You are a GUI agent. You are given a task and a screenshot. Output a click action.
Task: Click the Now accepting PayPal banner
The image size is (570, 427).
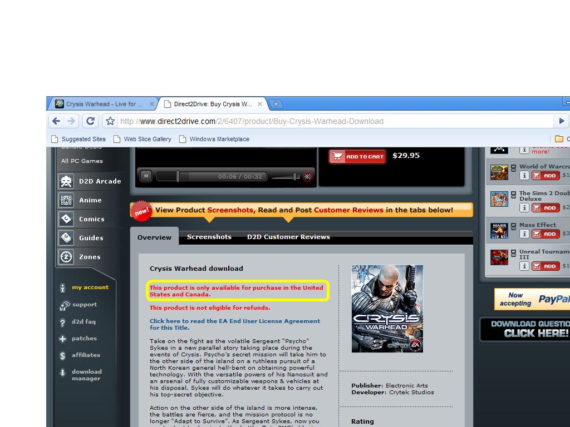[532, 299]
